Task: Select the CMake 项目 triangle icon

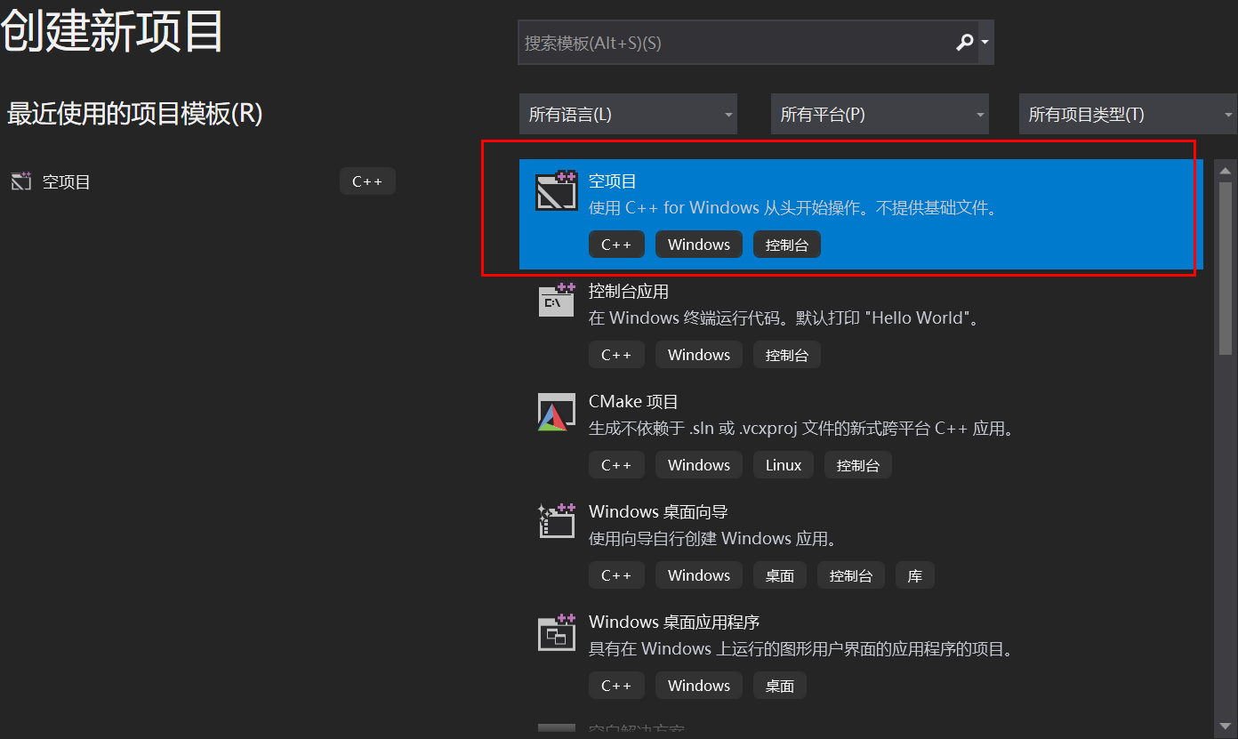Action: click(x=556, y=411)
